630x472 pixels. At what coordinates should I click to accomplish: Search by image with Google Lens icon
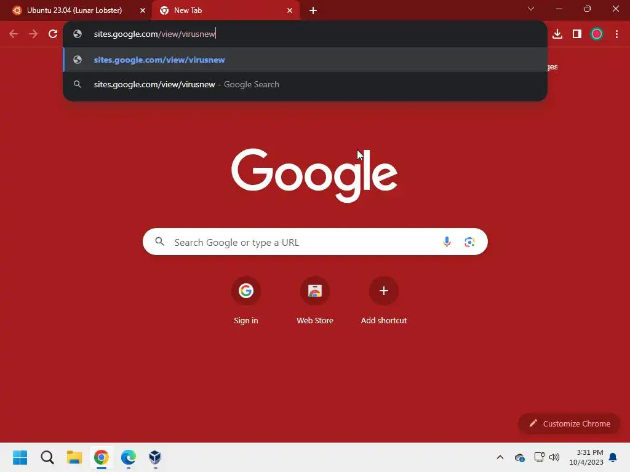pos(469,242)
